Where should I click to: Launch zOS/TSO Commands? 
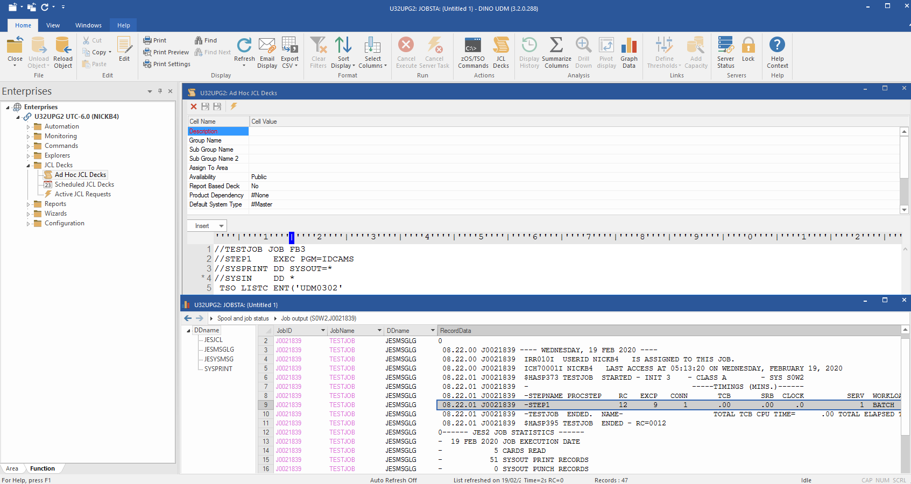(472, 52)
